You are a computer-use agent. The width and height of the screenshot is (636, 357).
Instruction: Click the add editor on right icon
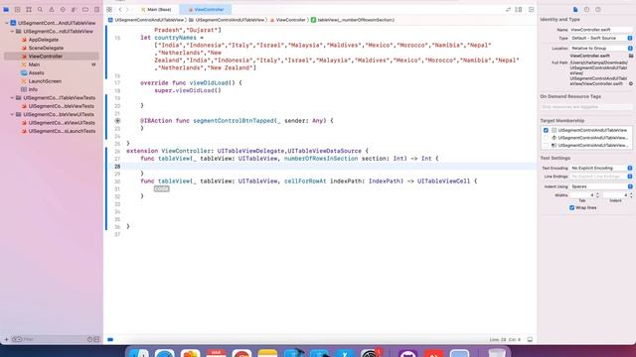[531, 9]
